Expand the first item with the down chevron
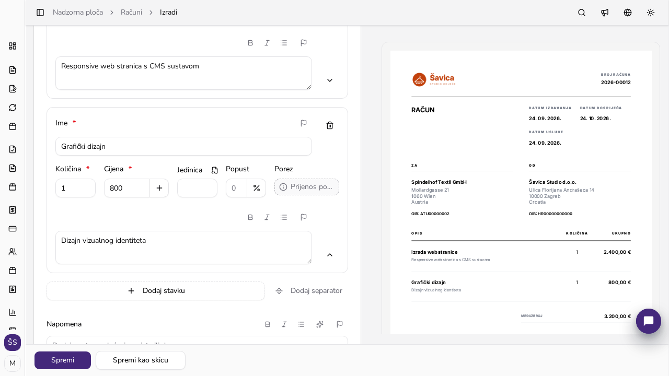 click(x=330, y=80)
